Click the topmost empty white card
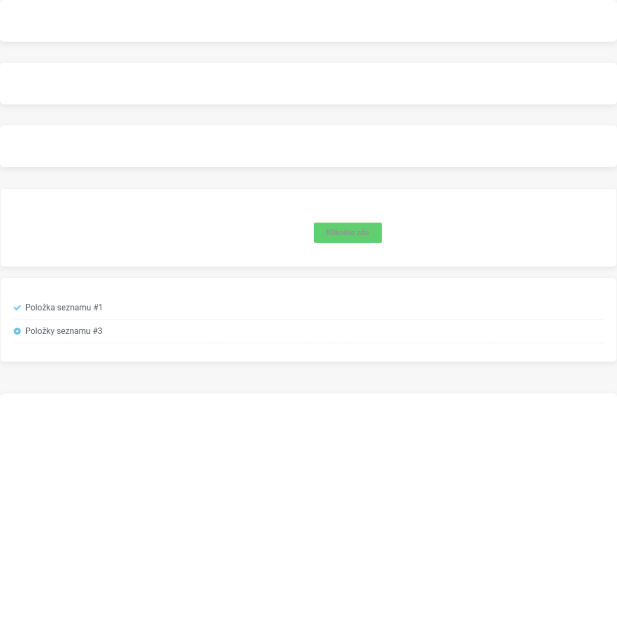Image resolution: width=617 pixels, height=634 pixels. [x=308, y=21]
